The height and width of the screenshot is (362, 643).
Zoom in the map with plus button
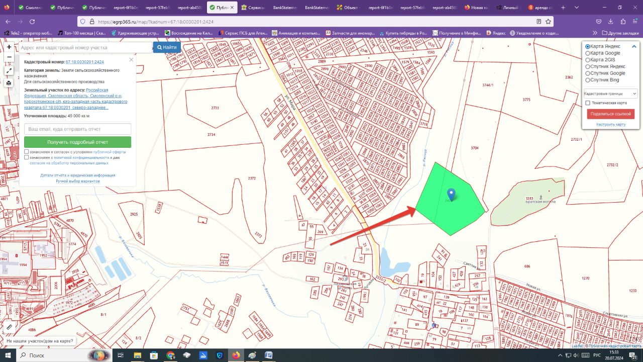pos(9,47)
